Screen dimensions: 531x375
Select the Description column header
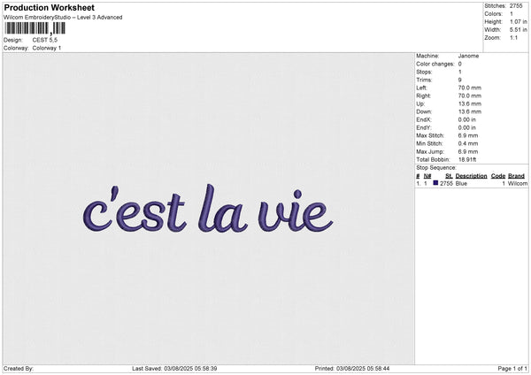click(x=471, y=175)
